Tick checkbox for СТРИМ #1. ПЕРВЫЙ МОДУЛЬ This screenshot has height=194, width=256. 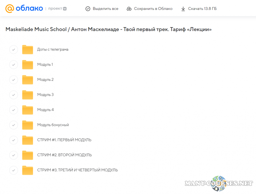pyautogui.click(x=13, y=140)
